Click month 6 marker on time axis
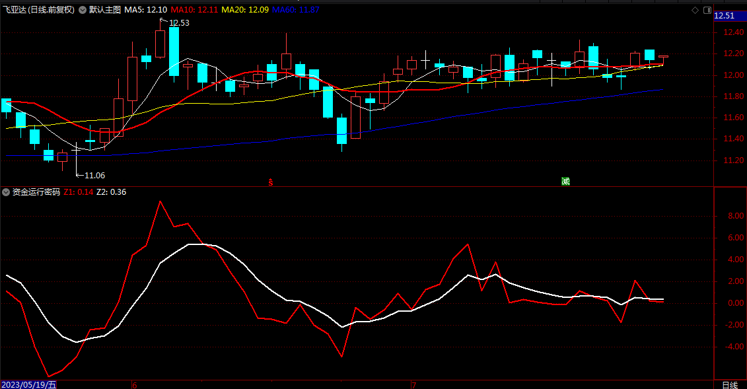Image resolution: width=747 pixels, height=389 pixels. click(x=134, y=385)
